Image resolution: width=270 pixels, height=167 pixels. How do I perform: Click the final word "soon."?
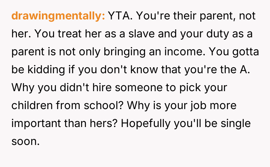point(25,141)
